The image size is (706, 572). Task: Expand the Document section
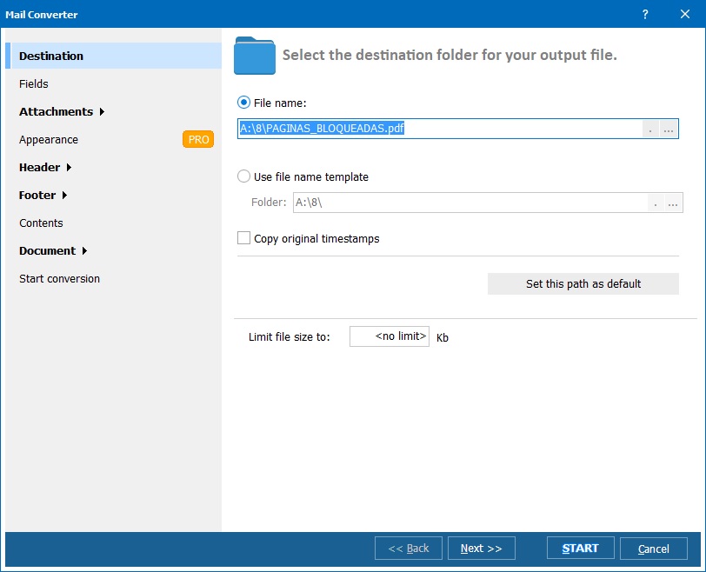click(x=48, y=250)
